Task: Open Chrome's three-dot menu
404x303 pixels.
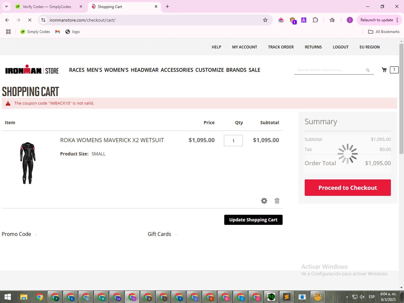Action: click(397, 20)
